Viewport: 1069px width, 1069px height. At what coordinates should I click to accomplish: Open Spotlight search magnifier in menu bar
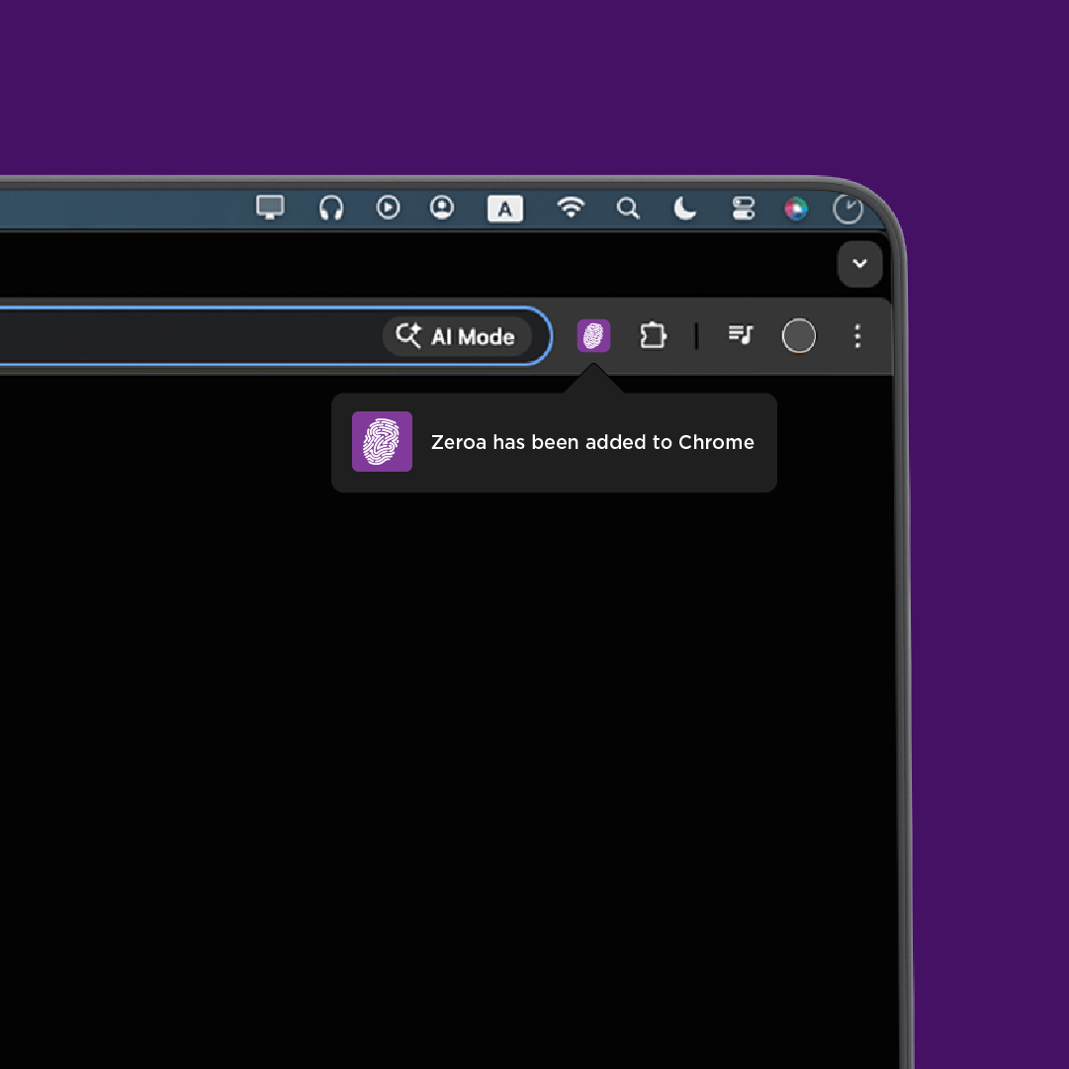coord(628,208)
